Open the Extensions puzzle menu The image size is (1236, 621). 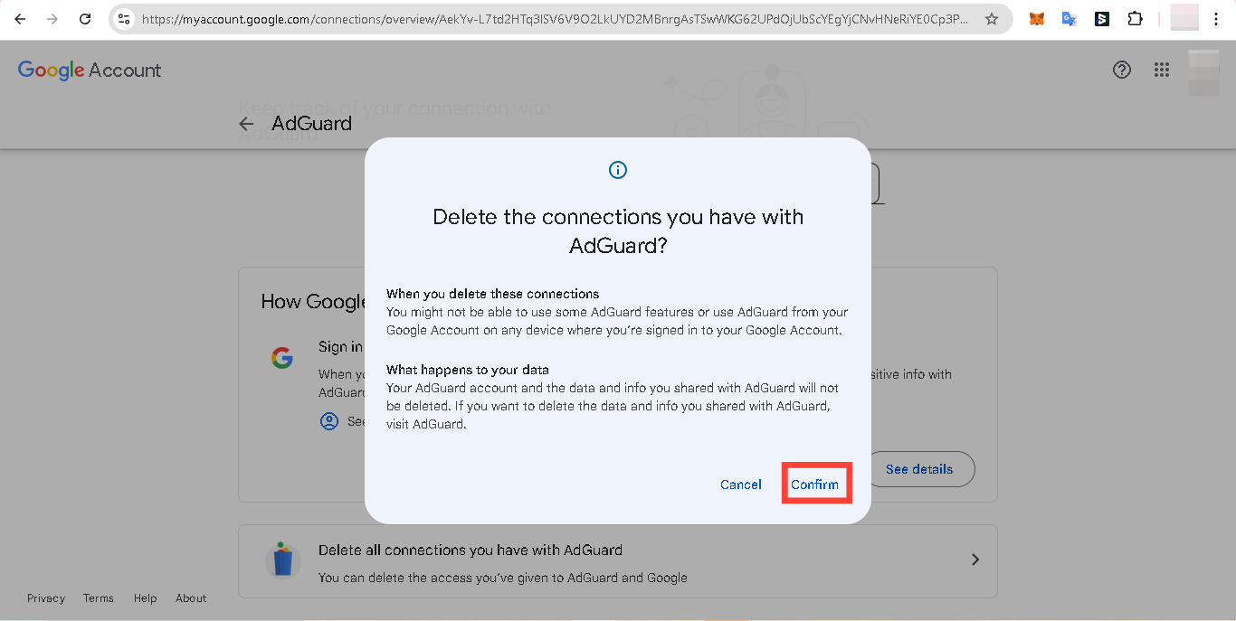click(1135, 18)
